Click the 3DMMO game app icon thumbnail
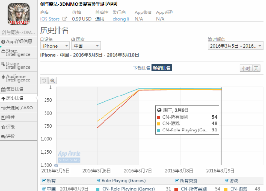Image resolution: width=266 pixels, height=191 pixels. point(19,14)
